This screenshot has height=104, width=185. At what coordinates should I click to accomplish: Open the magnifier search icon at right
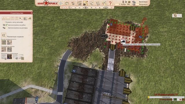180,15
